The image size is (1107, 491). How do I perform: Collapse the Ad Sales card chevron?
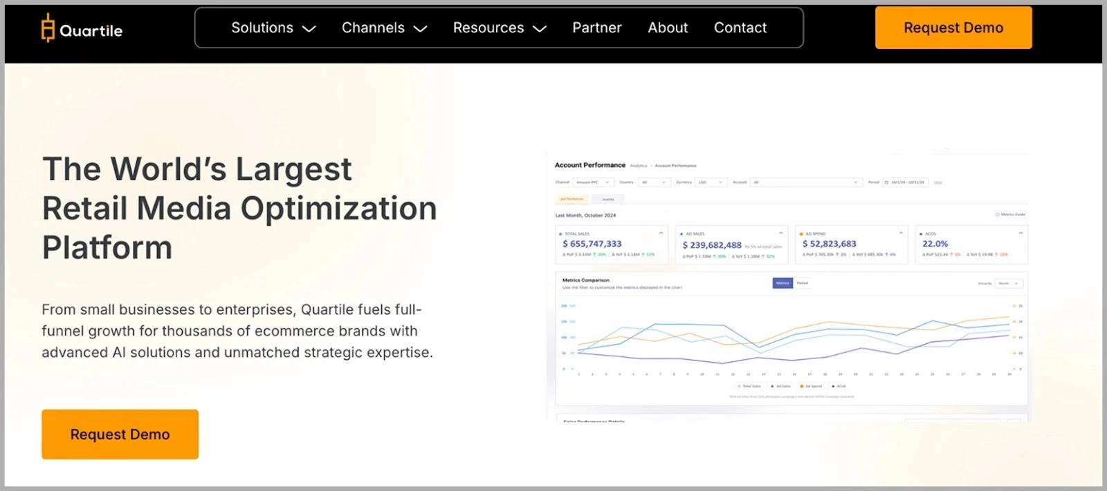[781, 233]
